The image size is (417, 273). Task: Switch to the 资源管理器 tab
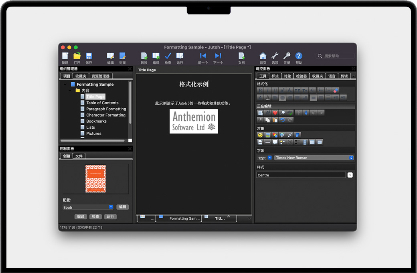(100, 76)
